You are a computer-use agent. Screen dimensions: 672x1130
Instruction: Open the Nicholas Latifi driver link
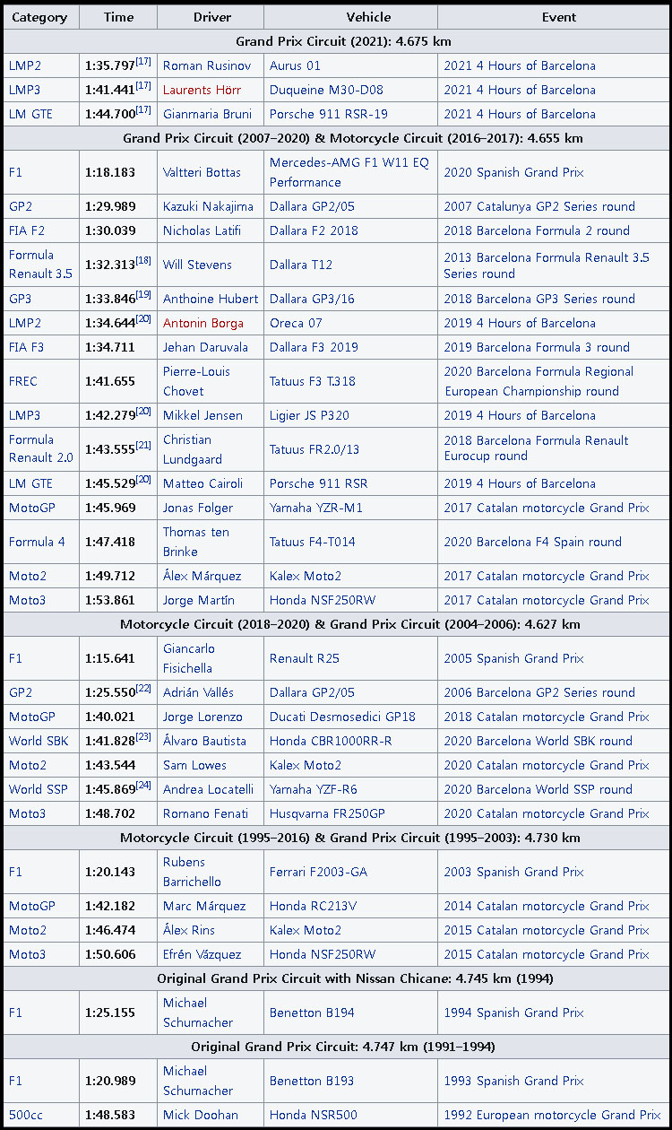[x=202, y=230]
